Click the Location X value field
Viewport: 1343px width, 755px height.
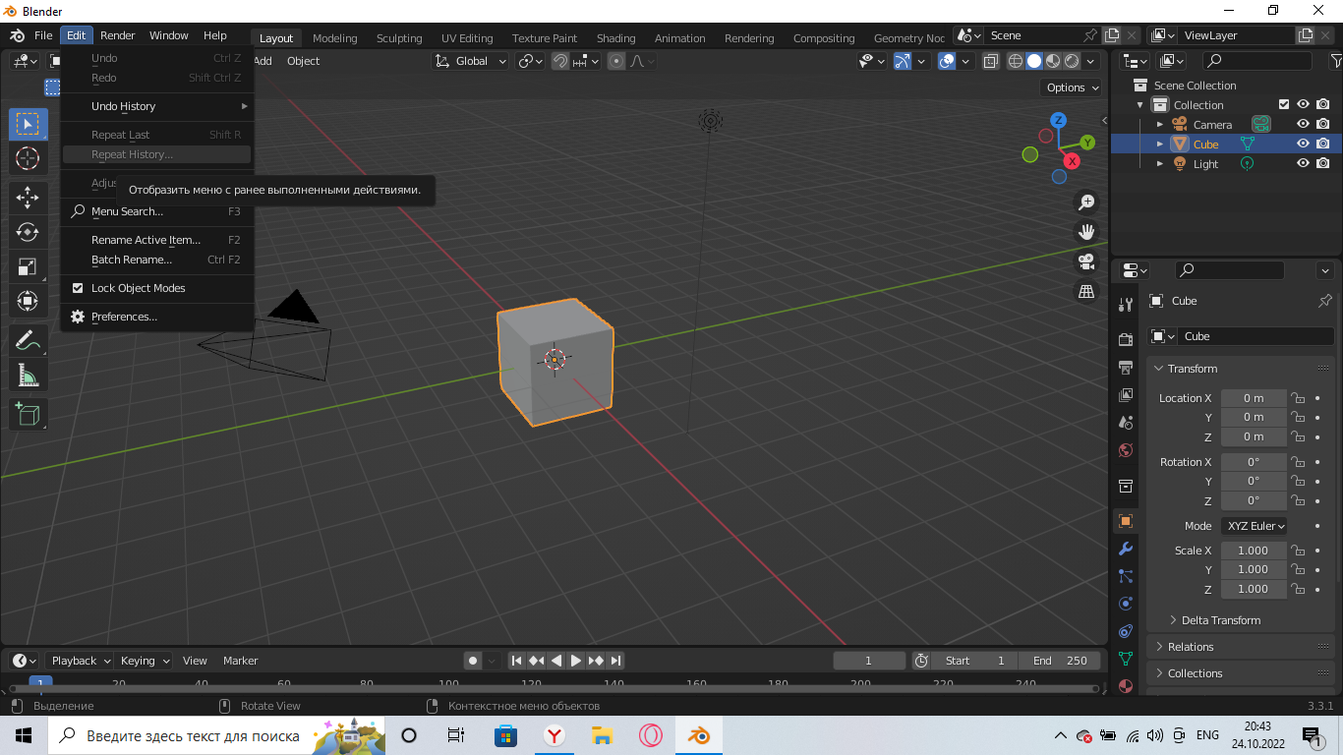click(x=1254, y=397)
